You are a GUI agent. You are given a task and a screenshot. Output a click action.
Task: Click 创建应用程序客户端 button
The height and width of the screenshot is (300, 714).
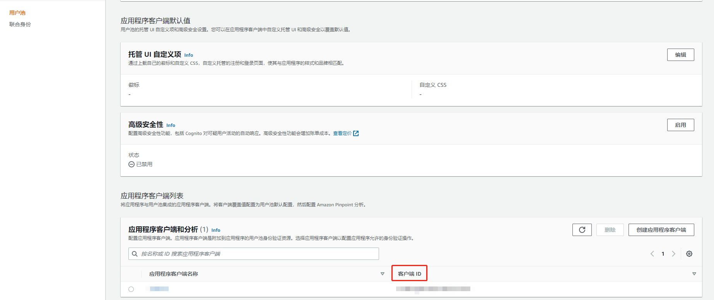tap(661, 230)
